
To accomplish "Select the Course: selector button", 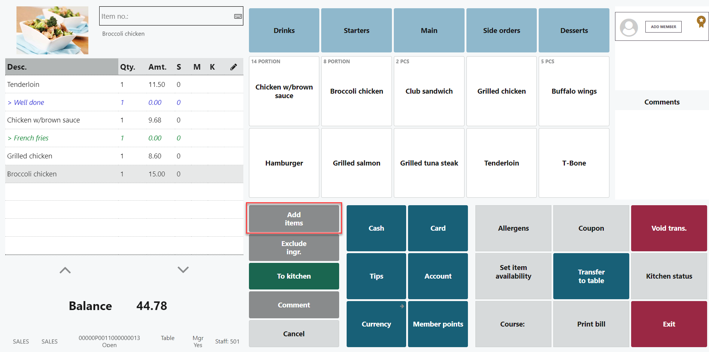I will (x=512, y=324).
